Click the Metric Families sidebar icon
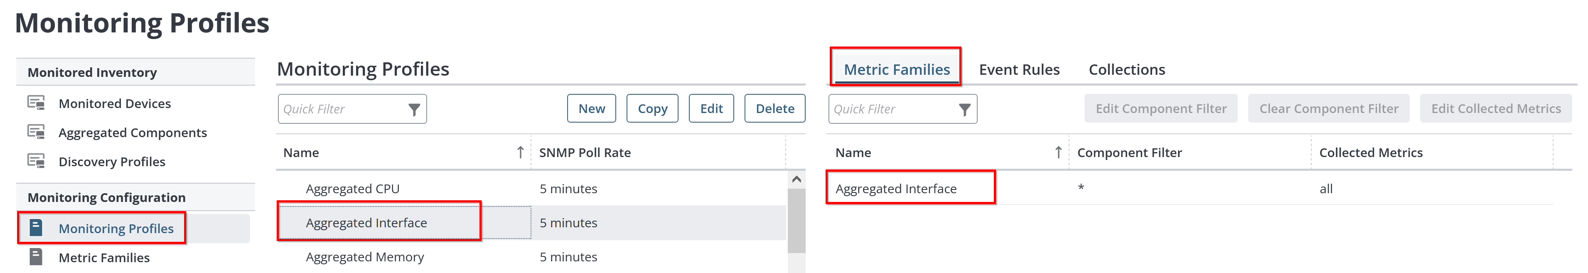1588x273 pixels. (37, 257)
